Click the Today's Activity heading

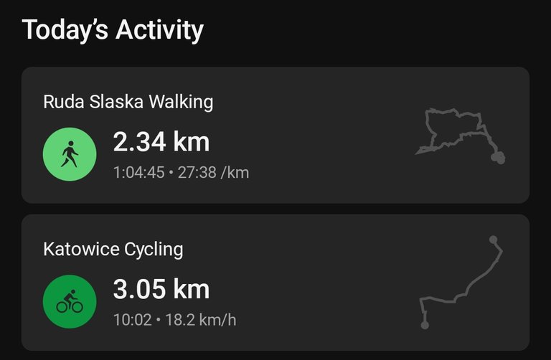[113, 30]
